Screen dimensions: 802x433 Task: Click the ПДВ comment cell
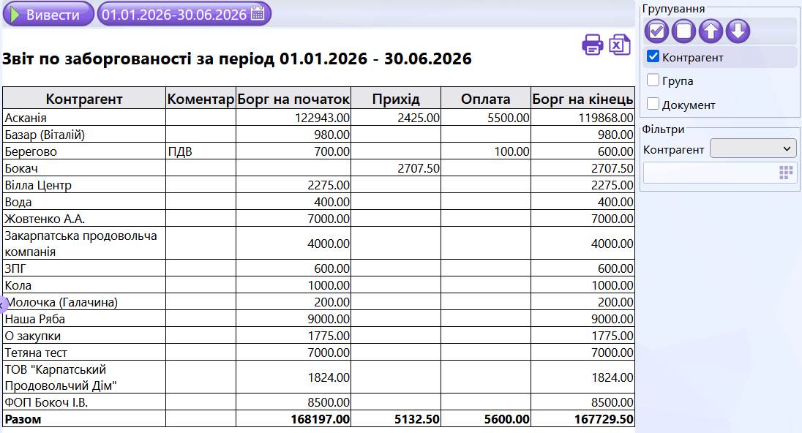coord(200,151)
